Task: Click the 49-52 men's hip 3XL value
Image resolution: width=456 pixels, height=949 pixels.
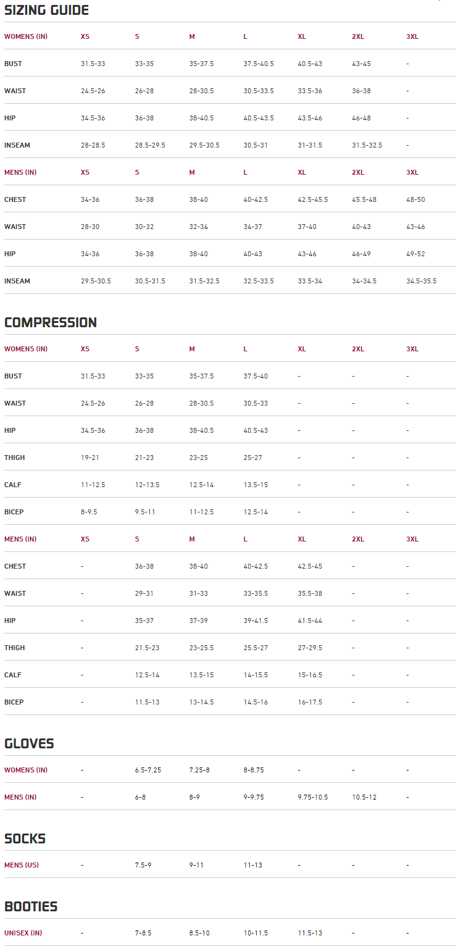Action: [x=415, y=254]
